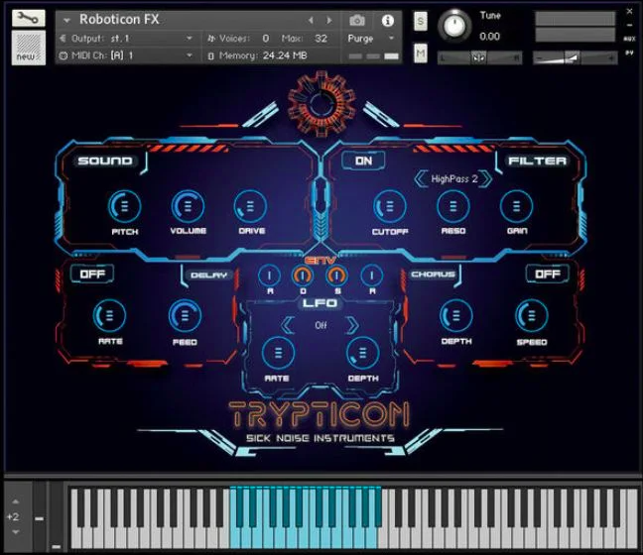643x555 pixels.
Task: Select previous LFO mode with left chevron
Action: click(x=288, y=326)
